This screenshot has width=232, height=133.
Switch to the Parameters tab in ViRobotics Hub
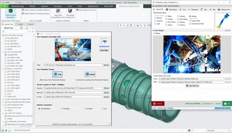pos(193,9)
